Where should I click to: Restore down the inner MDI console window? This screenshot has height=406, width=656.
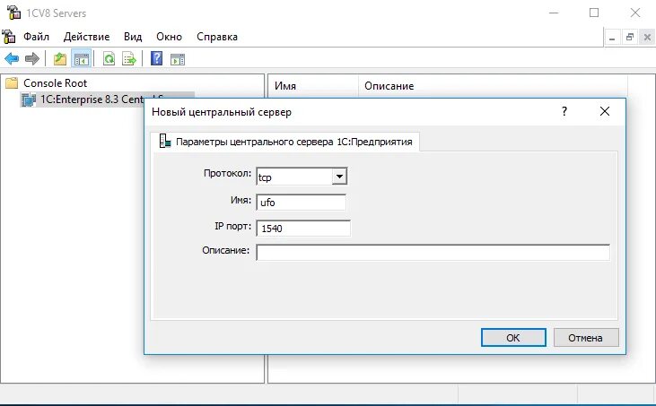630,37
